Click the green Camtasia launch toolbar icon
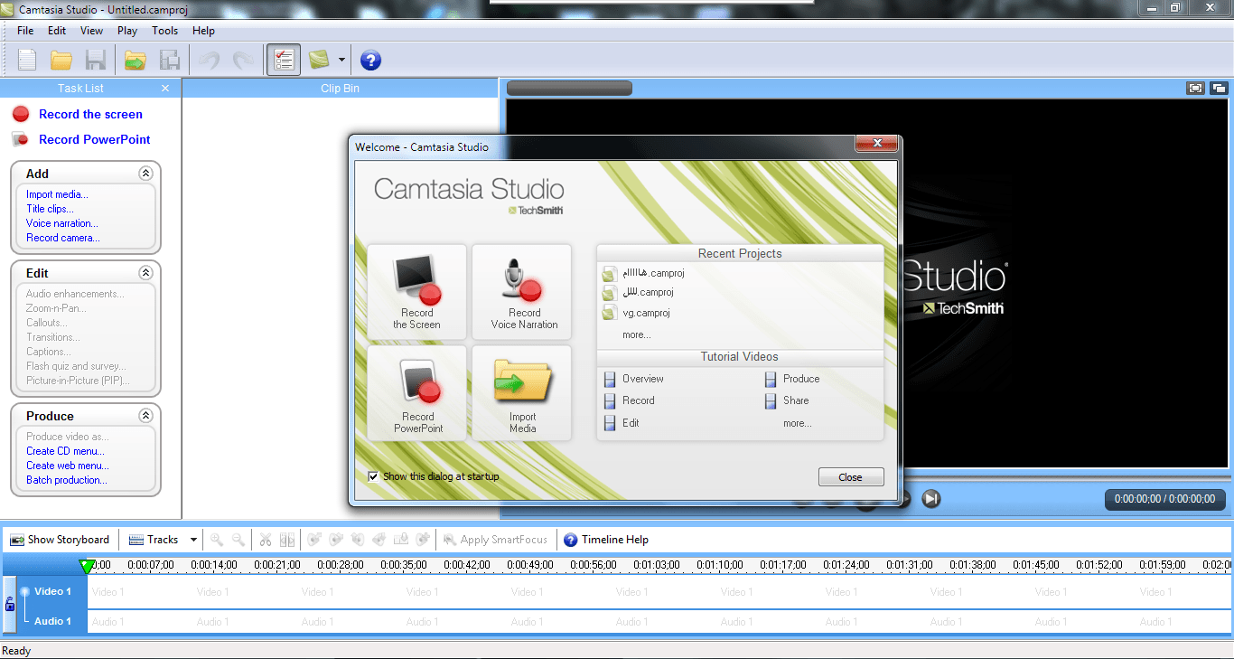This screenshot has height=659, width=1234. [x=319, y=61]
